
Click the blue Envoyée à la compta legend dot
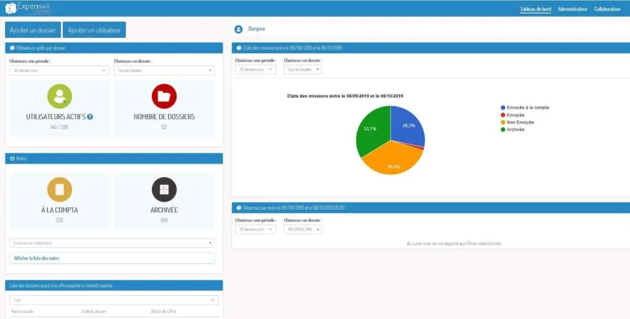pyautogui.click(x=503, y=108)
